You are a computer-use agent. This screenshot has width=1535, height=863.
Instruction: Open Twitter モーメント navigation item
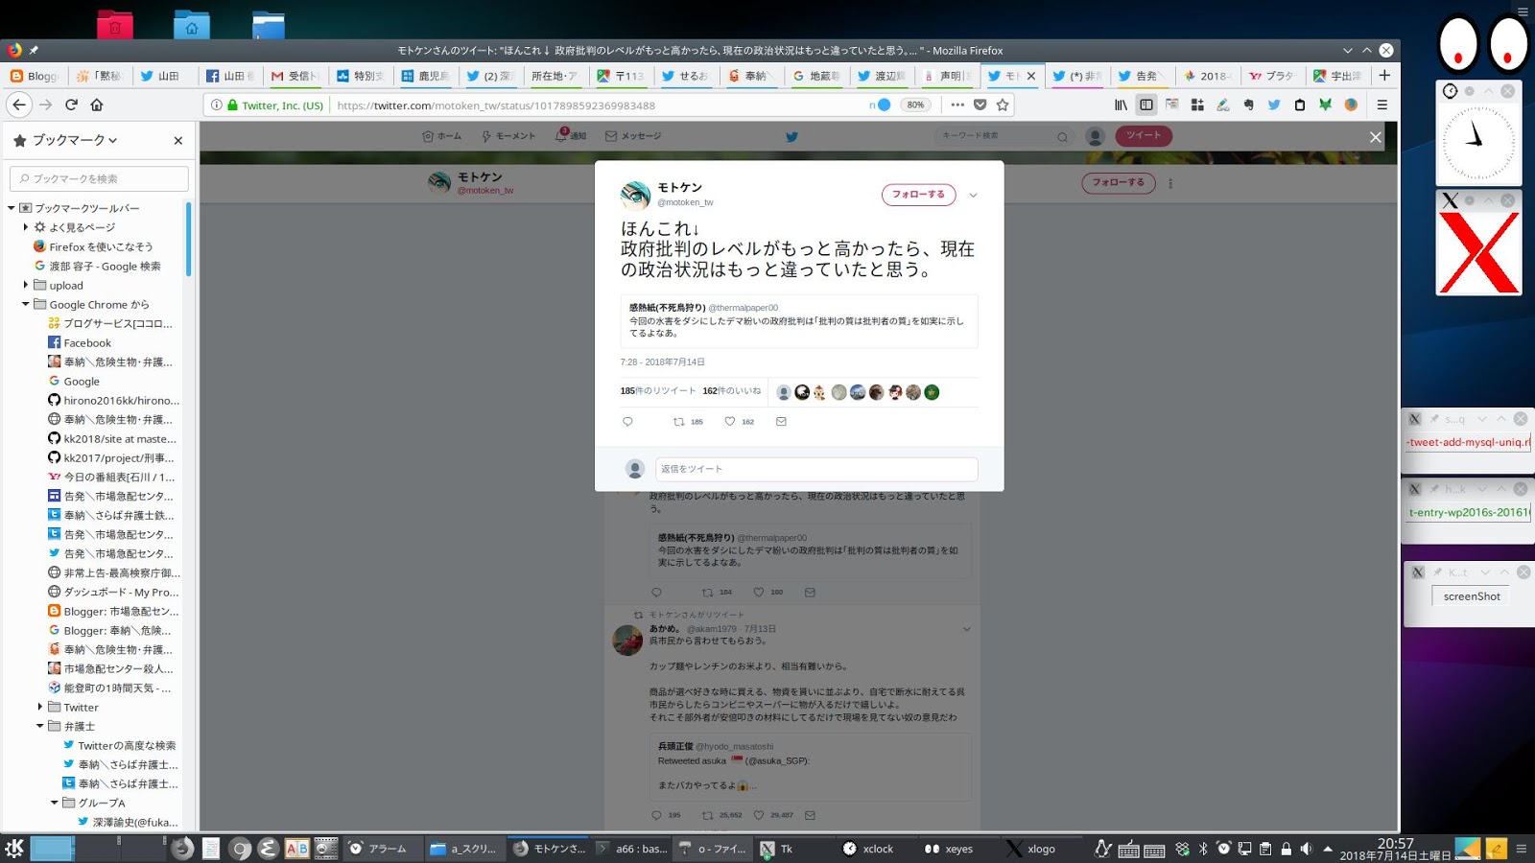pos(508,136)
